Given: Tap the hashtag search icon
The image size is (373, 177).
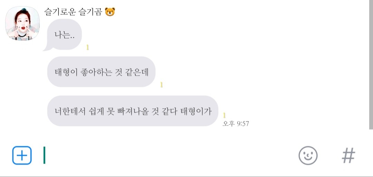Looking at the screenshot, I should [348, 155].
